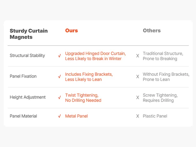The width and height of the screenshot is (196, 147).
Task: Click the red checkmark beside Height Adjustment
Action: pos(59,98)
